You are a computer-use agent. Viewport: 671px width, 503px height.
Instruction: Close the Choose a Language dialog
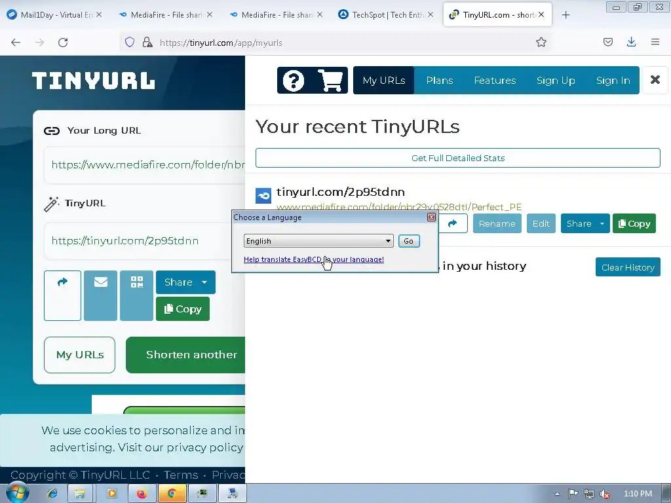coord(431,217)
